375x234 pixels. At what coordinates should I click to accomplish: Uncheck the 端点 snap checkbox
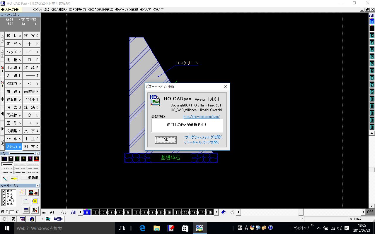point(4,191)
